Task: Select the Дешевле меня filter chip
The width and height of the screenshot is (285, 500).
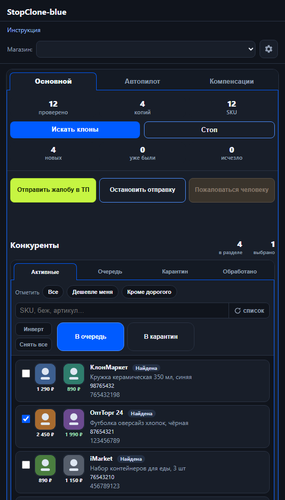Action: pyautogui.click(x=93, y=292)
